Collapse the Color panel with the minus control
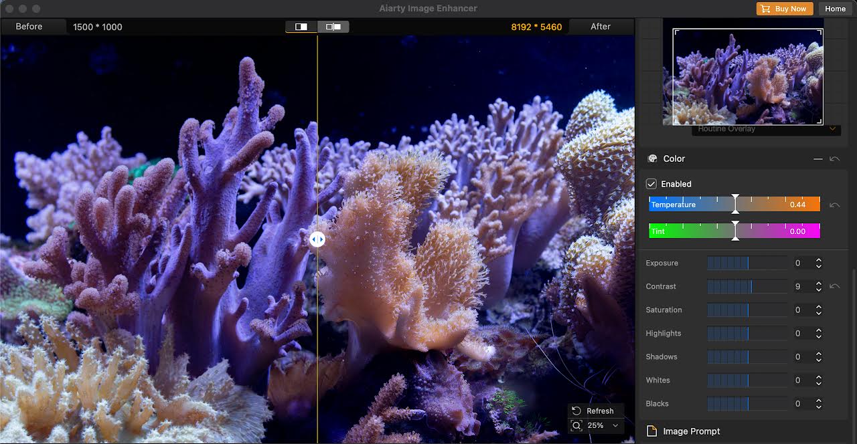 [x=817, y=158]
